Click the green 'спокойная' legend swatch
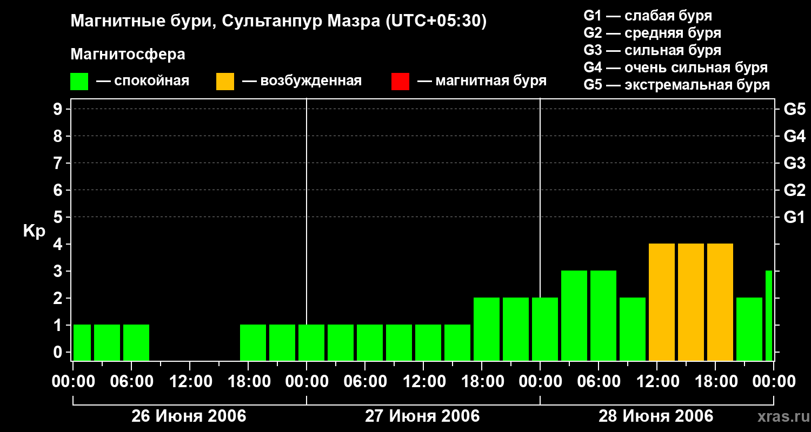This screenshot has width=811, height=432. click(x=79, y=82)
